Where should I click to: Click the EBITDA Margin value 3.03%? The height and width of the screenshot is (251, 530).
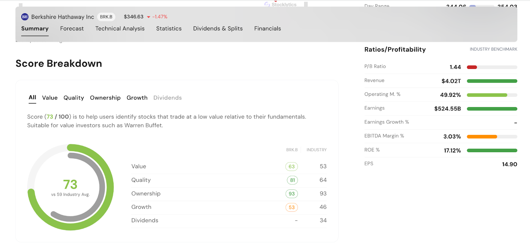coord(452,137)
